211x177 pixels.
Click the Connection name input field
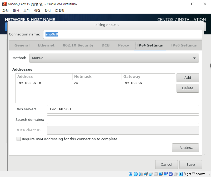coord(123,34)
